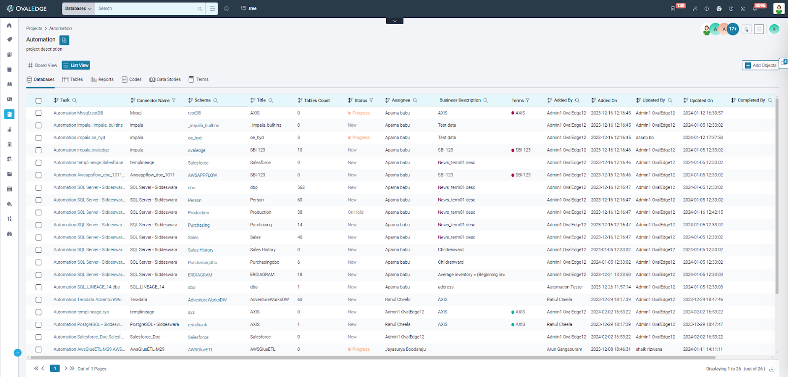This screenshot has height=377, width=788.
Task: Switch to the Terms tab
Action: point(198,79)
